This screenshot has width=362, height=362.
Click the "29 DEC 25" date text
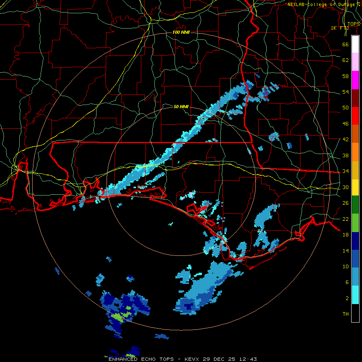219,359
